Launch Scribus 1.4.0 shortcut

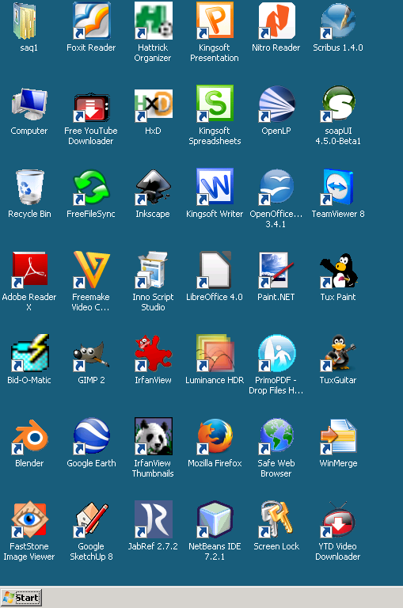pos(338,20)
